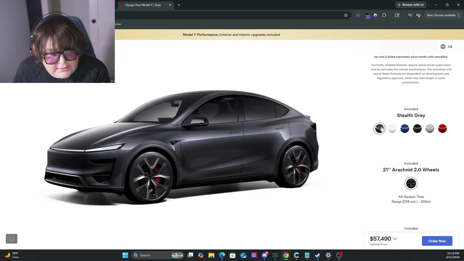464x261 pixels.
Task: Open Microsoft Edge from the taskbar
Action: click(222, 255)
